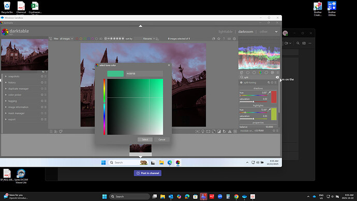Click Post in channel in Teams window
This screenshot has width=357, height=201.
coord(147,173)
